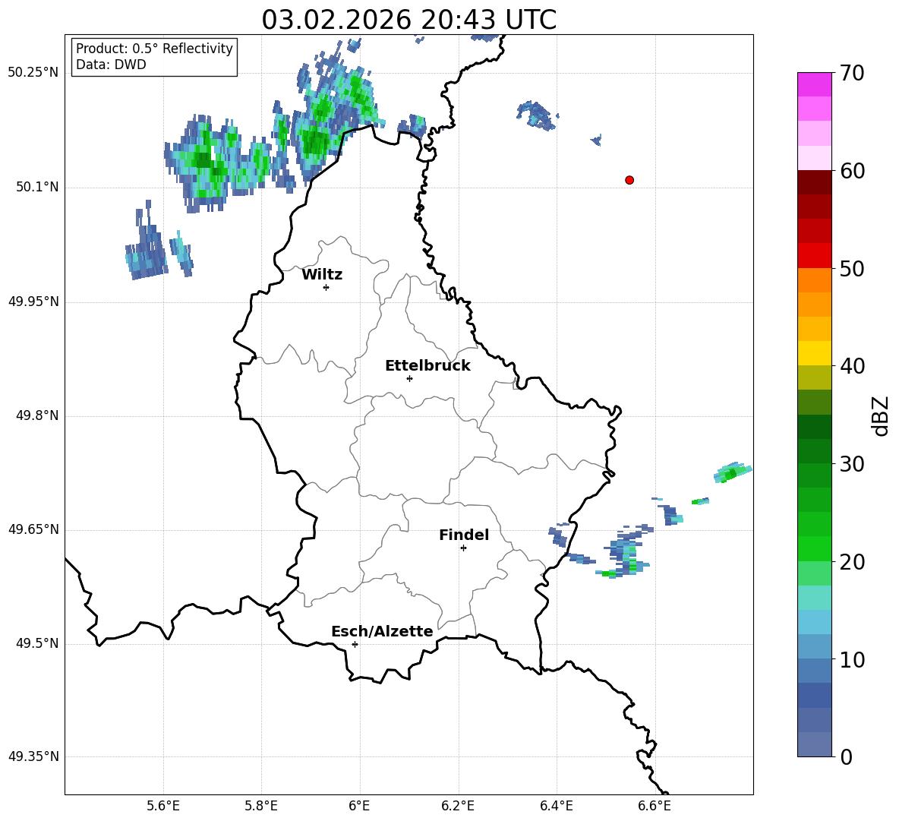Viewport: 899px width, 821px height.
Task: Click the 6°E longitude label
Action: [359, 807]
